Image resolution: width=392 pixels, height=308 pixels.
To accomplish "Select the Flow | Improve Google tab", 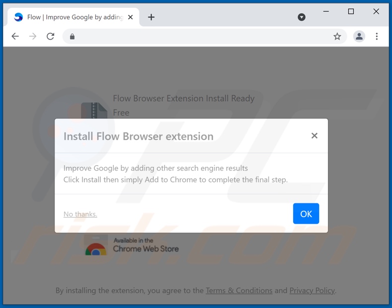I will point(73,17).
